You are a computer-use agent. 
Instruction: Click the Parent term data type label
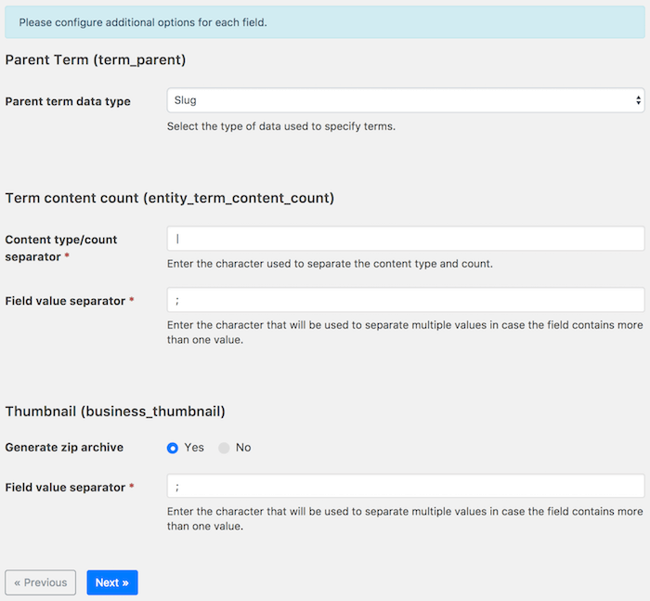pos(68,101)
